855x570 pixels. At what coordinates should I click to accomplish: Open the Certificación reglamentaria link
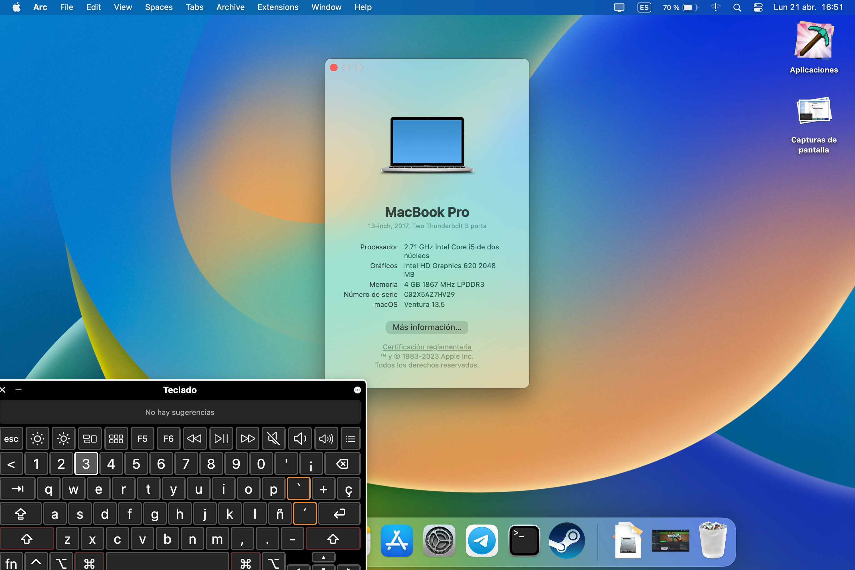427,347
